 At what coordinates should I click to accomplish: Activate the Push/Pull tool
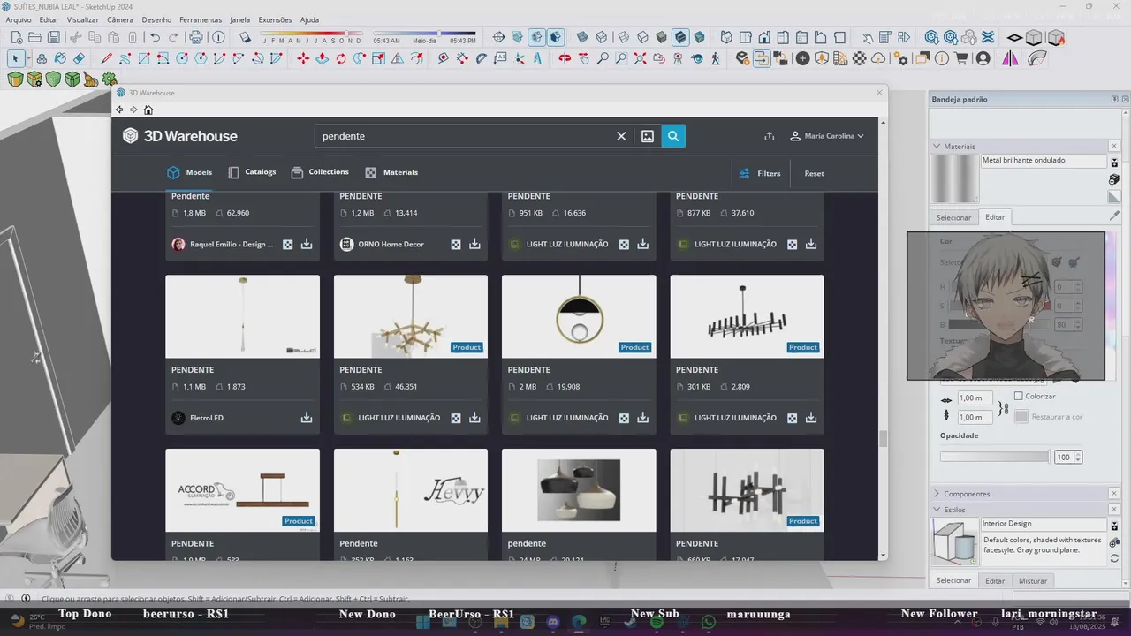coord(322,58)
